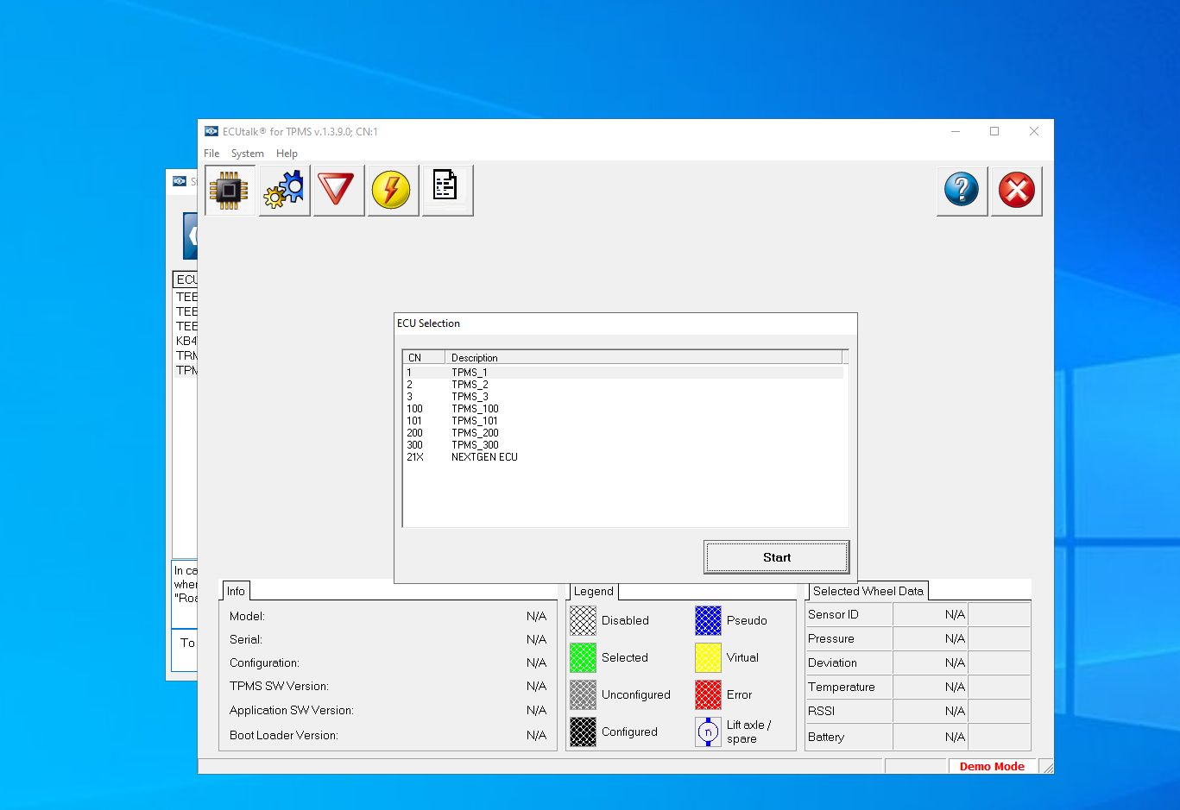Viewport: 1180px width, 810px height.
Task: Click the red exit circle icon
Action: pos(1017,191)
